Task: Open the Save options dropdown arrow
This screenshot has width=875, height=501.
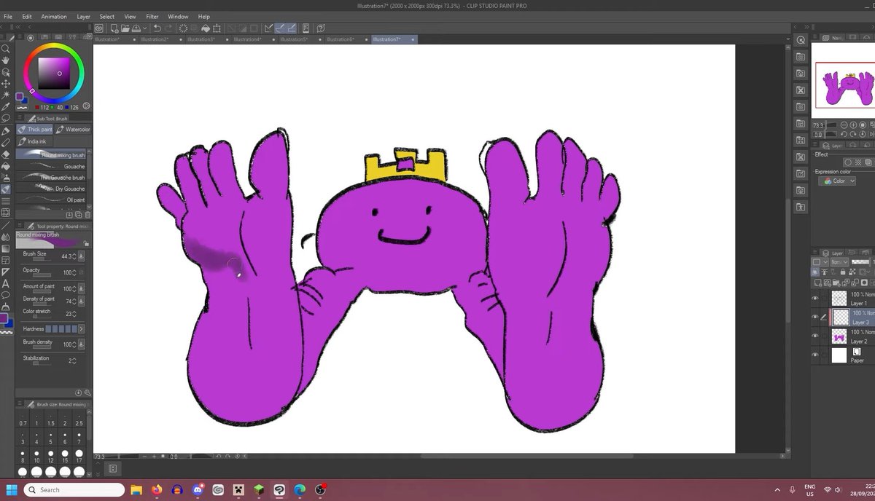Action: point(144,28)
